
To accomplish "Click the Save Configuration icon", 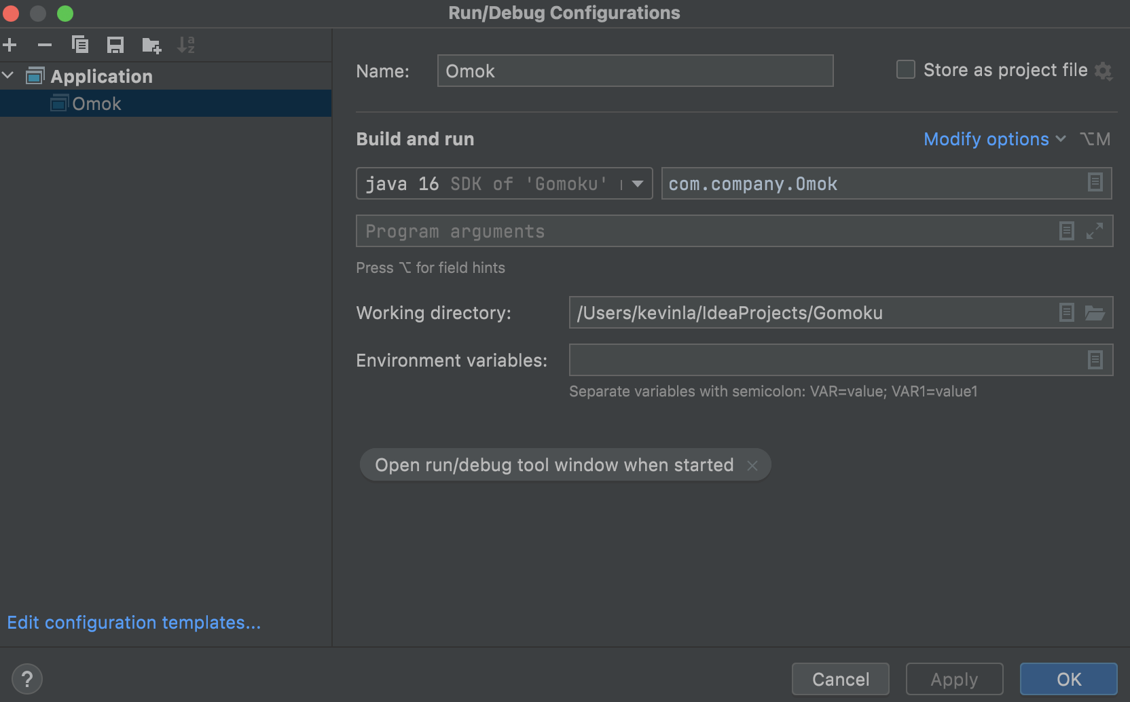I will 115,45.
